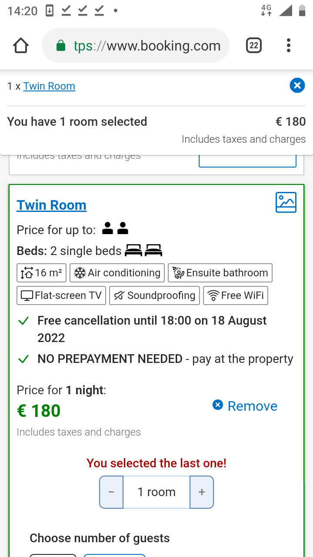This screenshot has height=557, width=313.
Task: Tap the download notification status icon
Action: 50,11
